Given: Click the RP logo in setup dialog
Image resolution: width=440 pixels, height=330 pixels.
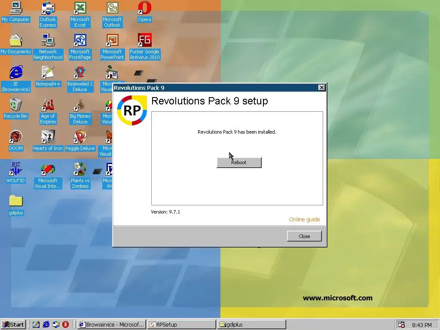Looking at the screenshot, I should tap(132, 110).
